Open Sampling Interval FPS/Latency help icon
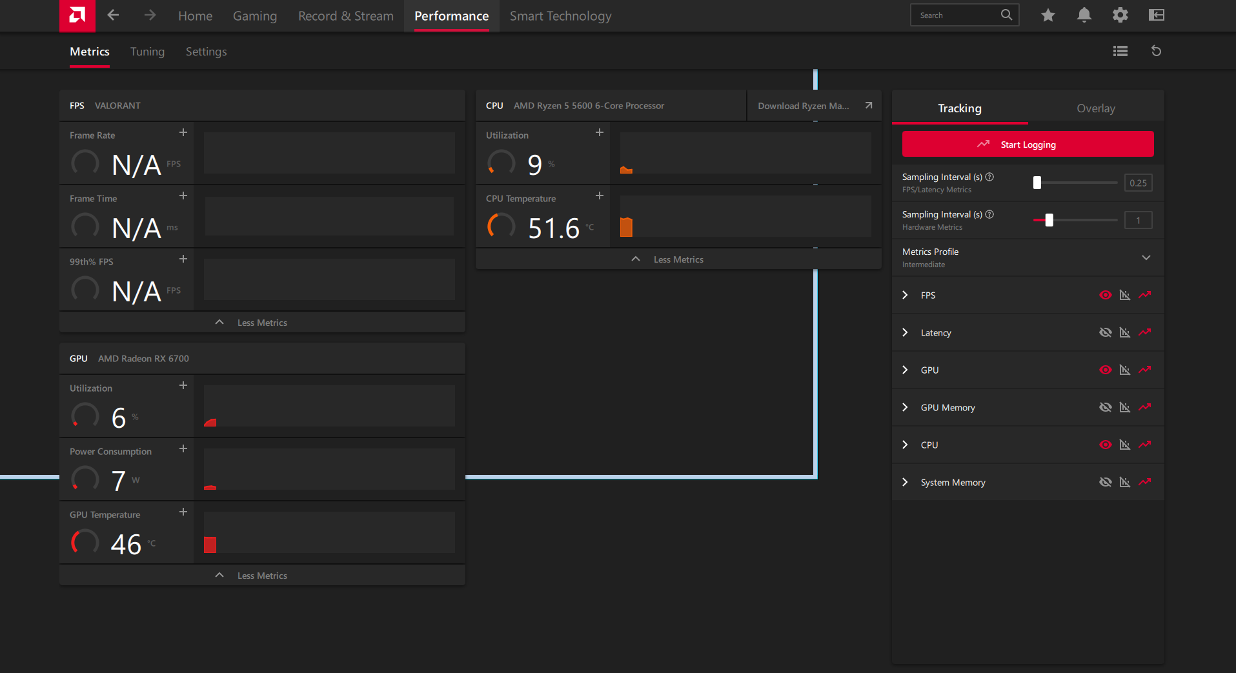The image size is (1236, 673). [989, 177]
